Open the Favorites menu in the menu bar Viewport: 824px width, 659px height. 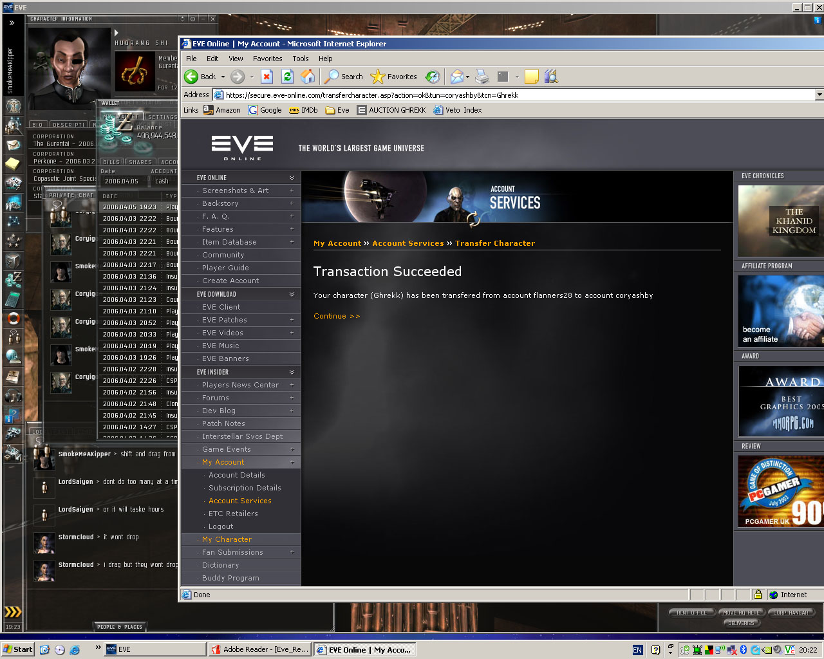coord(268,59)
